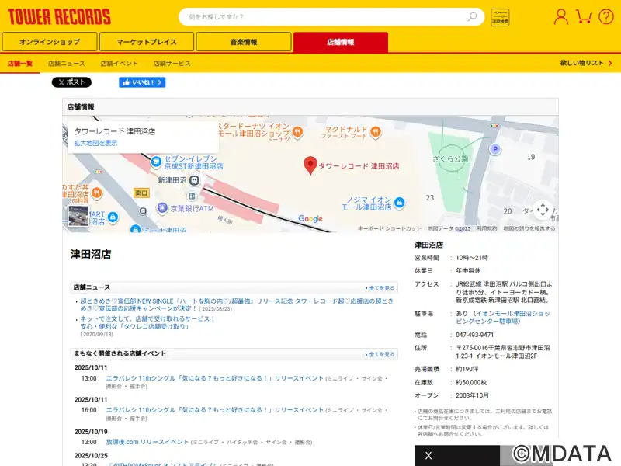Image resolution: width=621 pixels, height=466 pixels.
Task: Click the red Tower Records map pin
Action: (310, 165)
